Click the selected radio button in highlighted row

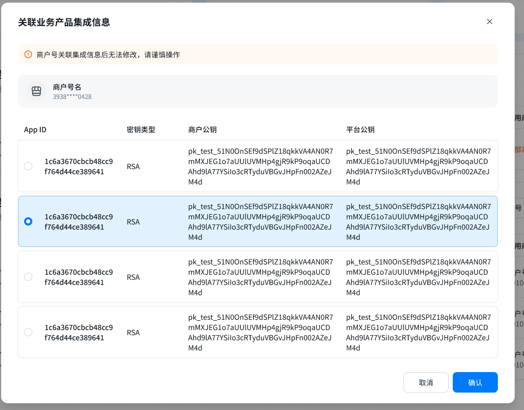(x=28, y=221)
